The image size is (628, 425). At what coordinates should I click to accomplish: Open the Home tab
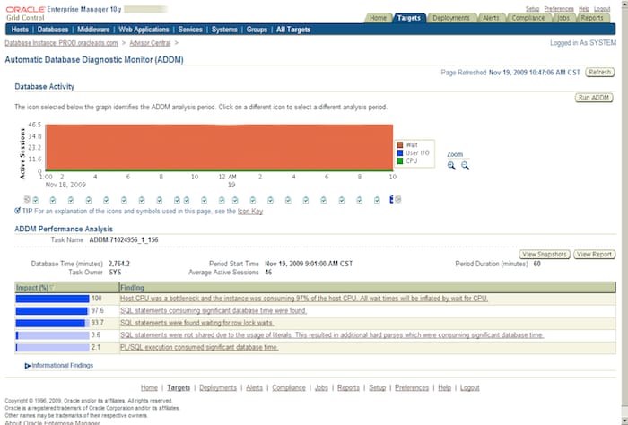(378, 18)
